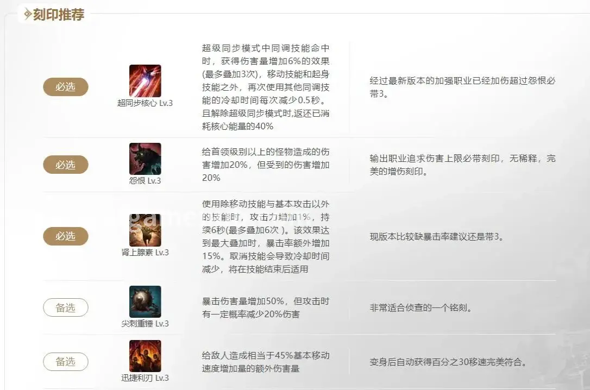The width and height of the screenshot is (590, 390).
Task: Select the 备选 tag for 尖刺重锤
Action: 66,307
